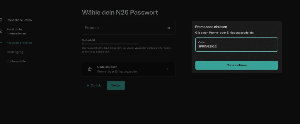Jump to the Bestätigung step

click(15, 52)
